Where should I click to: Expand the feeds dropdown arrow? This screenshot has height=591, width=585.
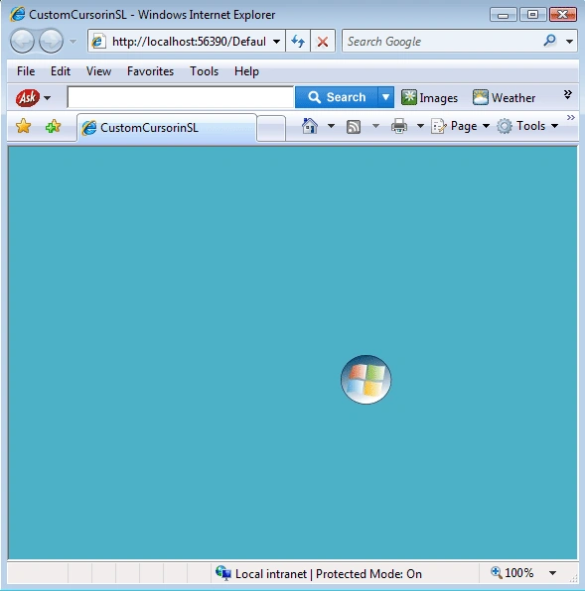click(x=375, y=126)
